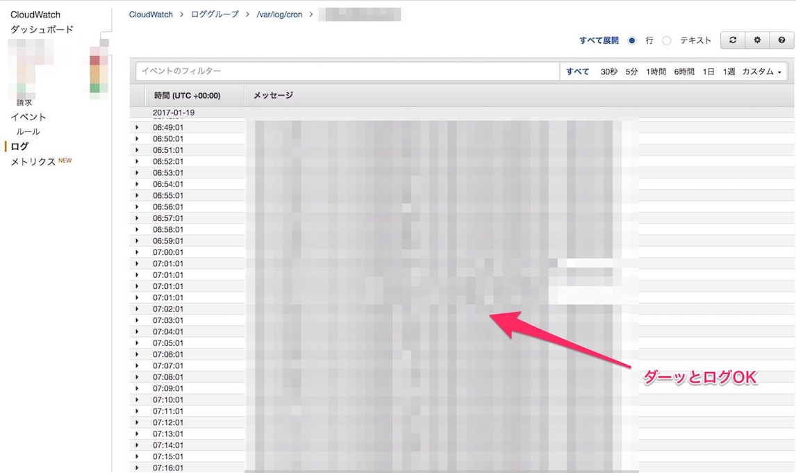The width and height of the screenshot is (796, 473).
Task: Open メトリクス in the sidebar
Action: (33, 162)
